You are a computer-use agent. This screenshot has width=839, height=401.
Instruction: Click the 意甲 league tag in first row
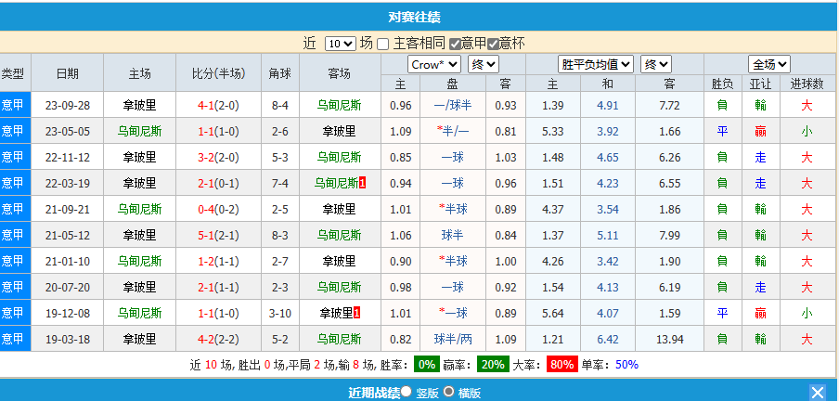(x=14, y=105)
